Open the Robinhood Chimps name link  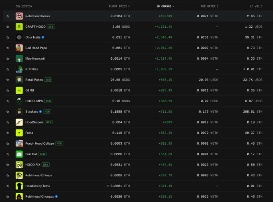[39, 175]
